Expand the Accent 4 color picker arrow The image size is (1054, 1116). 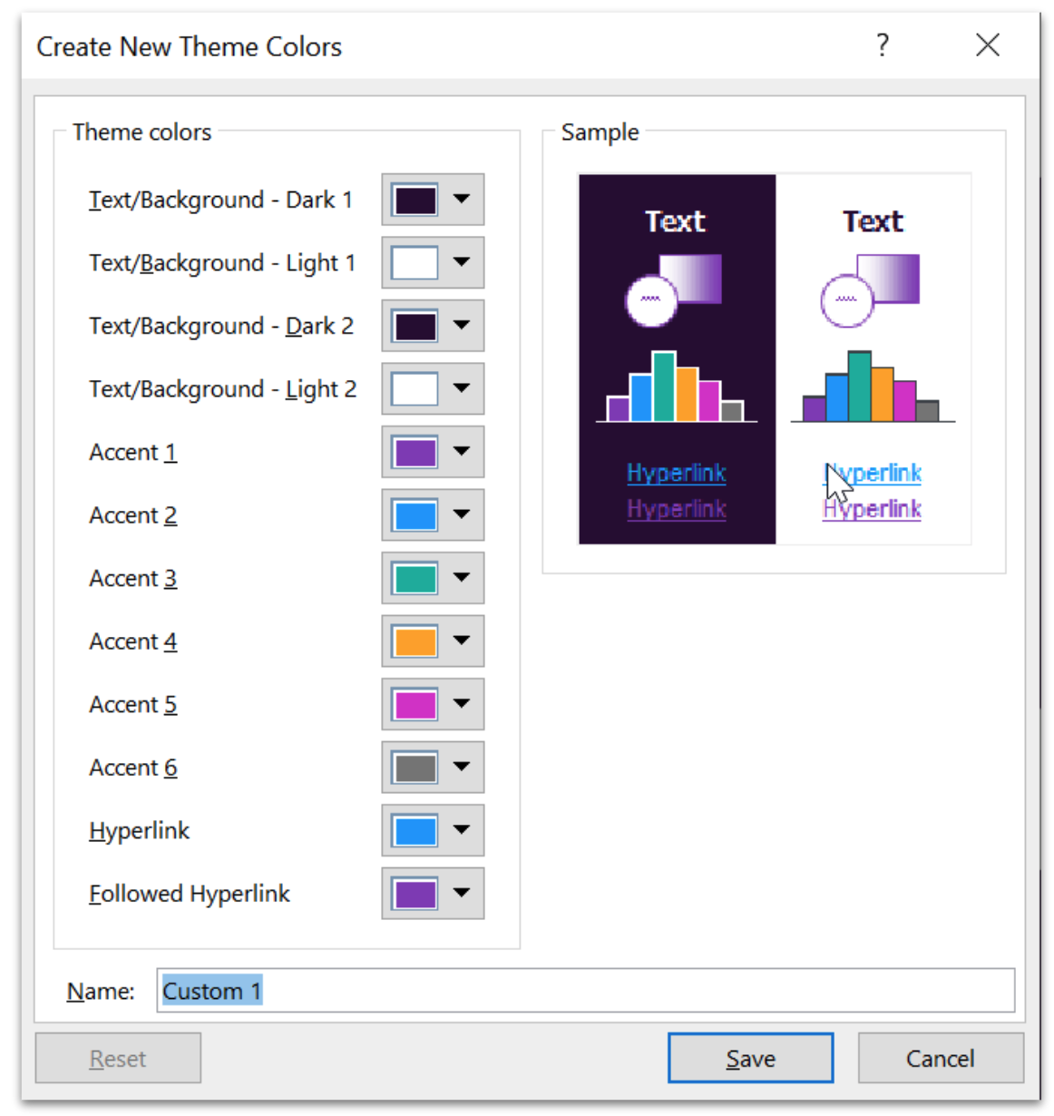point(462,641)
